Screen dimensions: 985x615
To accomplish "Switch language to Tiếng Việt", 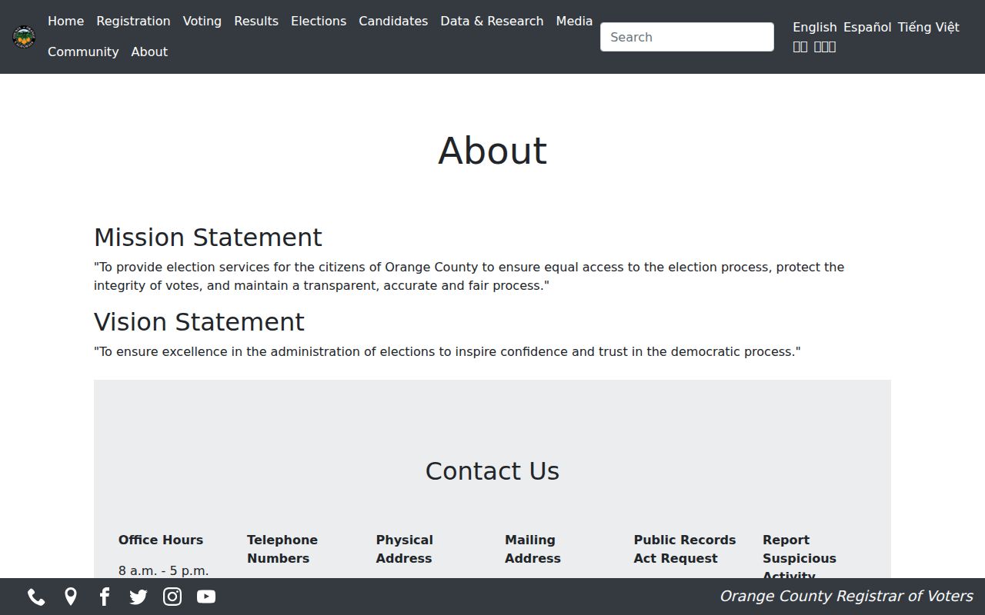I will pyautogui.click(x=928, y=28).
